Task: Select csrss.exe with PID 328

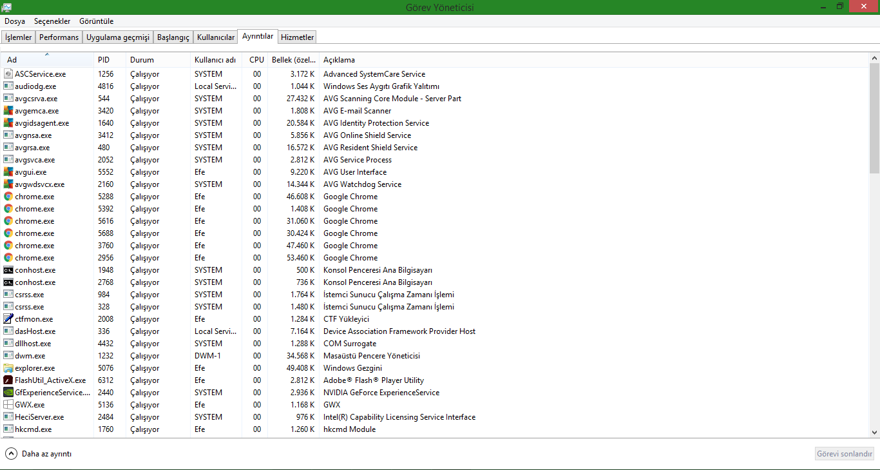Action: pyautogui.click(x=435, y=307)
